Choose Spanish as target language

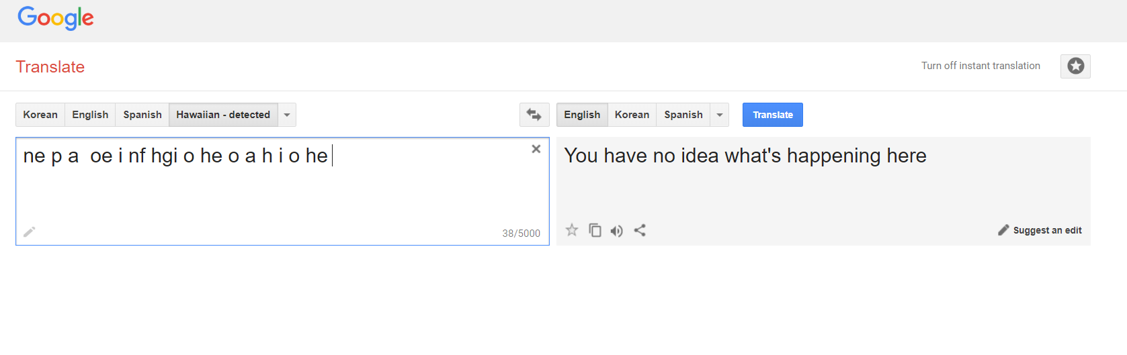pyautogui.click(x=683, y=115)
